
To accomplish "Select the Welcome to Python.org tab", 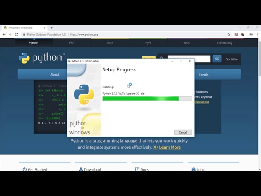I will (24, 28).
